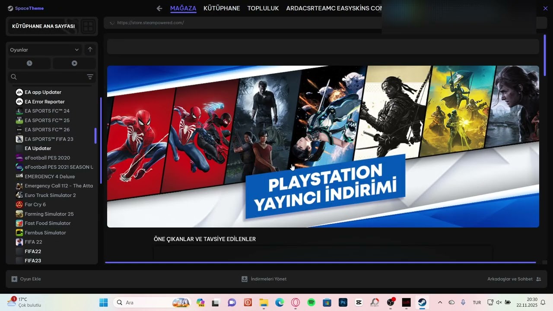The height and width of the screenshot is (311, 553).
Task: Open the weather widget showing 17°C
Action: tap(24, 302)
